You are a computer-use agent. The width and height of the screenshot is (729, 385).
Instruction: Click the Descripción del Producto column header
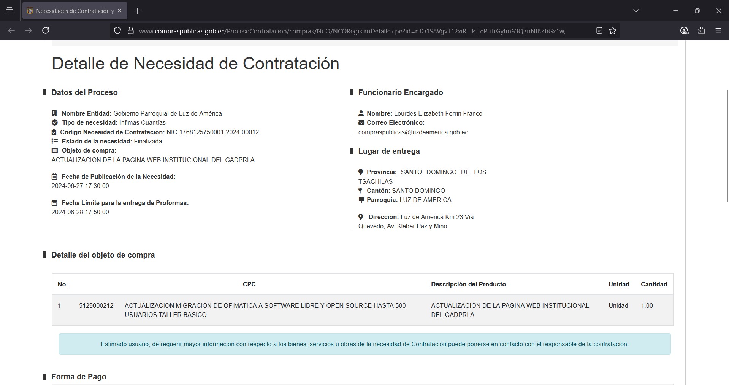[468, 284]
